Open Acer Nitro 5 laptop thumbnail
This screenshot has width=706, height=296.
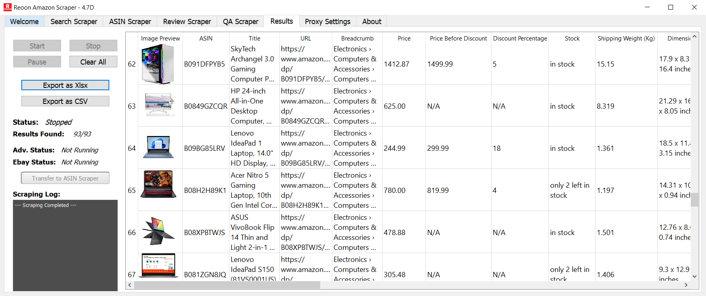click(158, 184)
